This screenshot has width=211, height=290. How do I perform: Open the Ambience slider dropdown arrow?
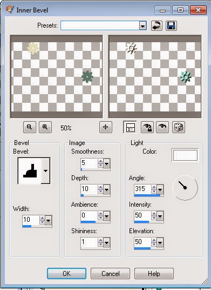pyautogui.click(x=107, y=216)
